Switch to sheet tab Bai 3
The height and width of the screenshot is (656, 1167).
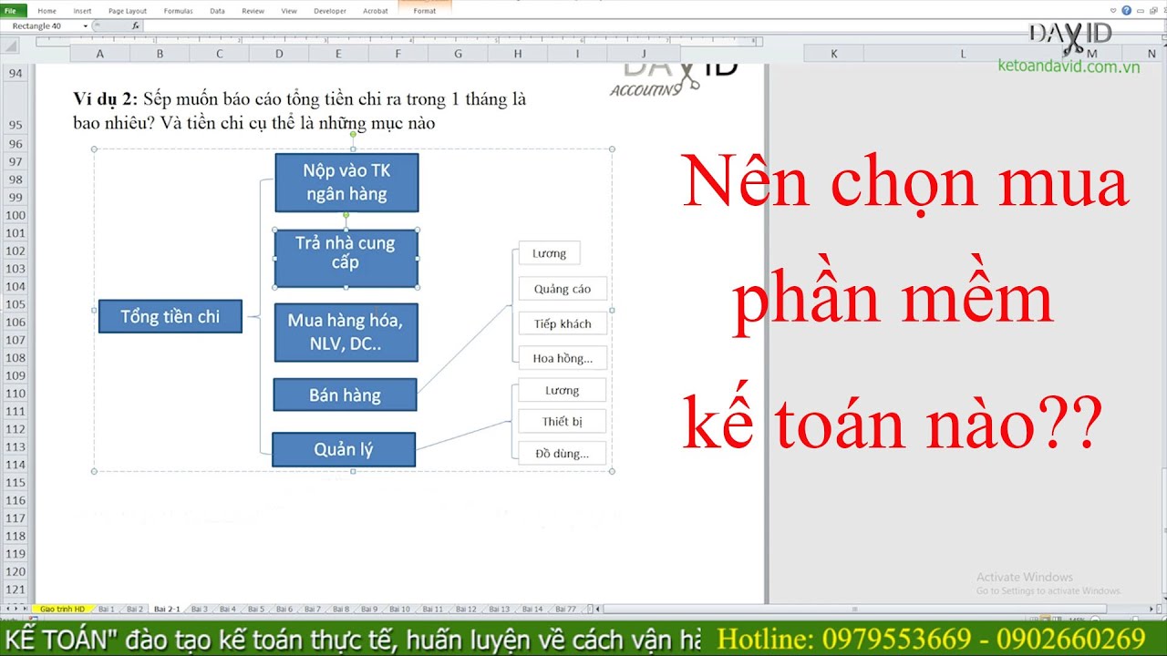tap(199, 609)
